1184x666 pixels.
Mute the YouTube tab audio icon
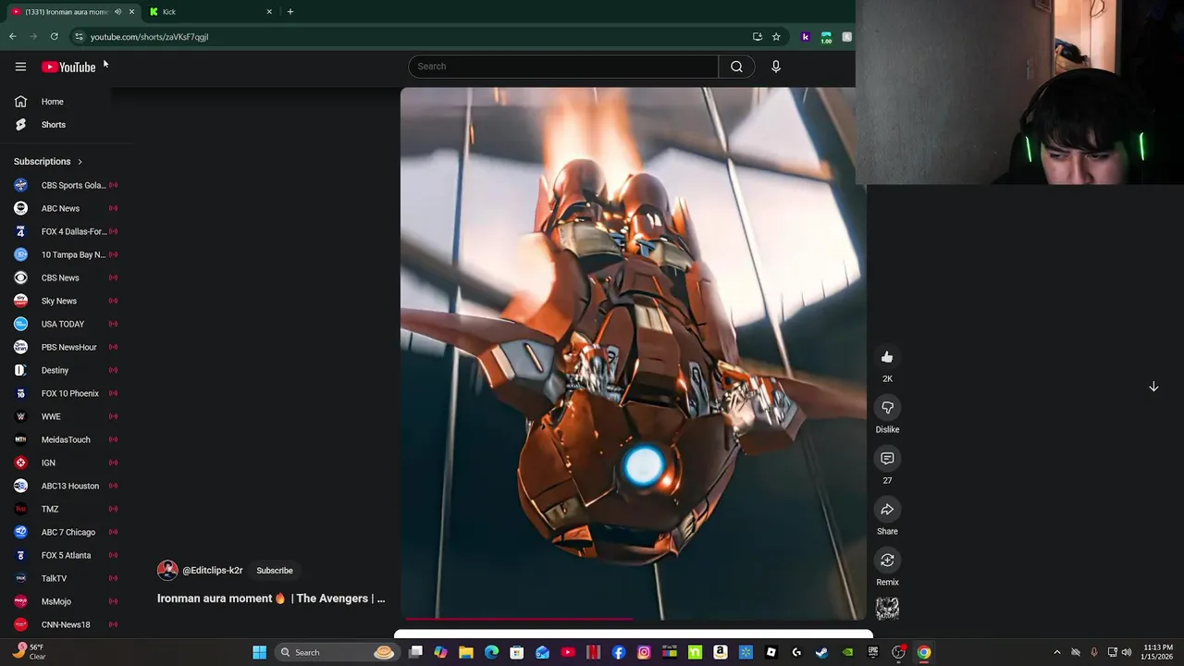(x=117, y=12)
